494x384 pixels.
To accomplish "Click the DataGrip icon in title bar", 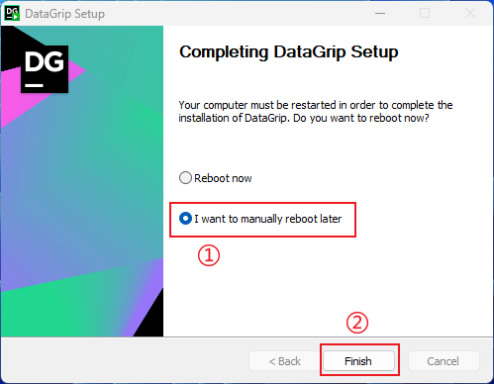I will point(12,14).
